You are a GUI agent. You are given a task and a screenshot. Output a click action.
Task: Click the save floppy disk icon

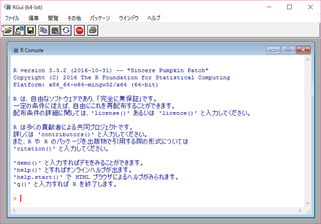pyautogui.click(x=30, y=30)
